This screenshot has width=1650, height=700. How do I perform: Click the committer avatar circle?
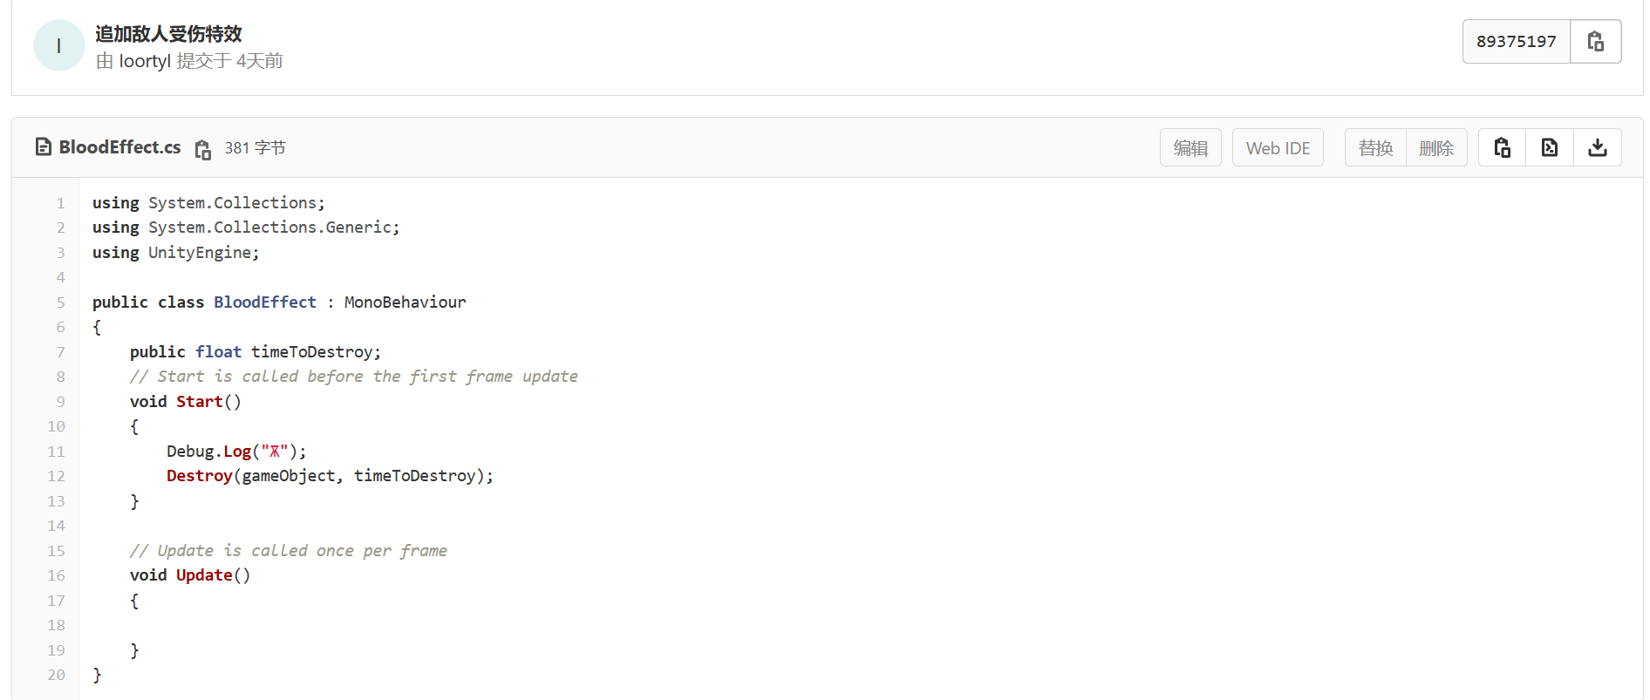coord(58,45)
